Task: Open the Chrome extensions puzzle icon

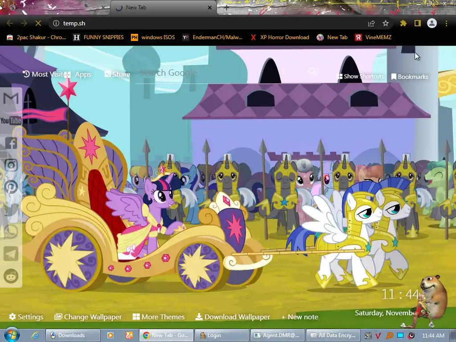Action: click(403, 23)
